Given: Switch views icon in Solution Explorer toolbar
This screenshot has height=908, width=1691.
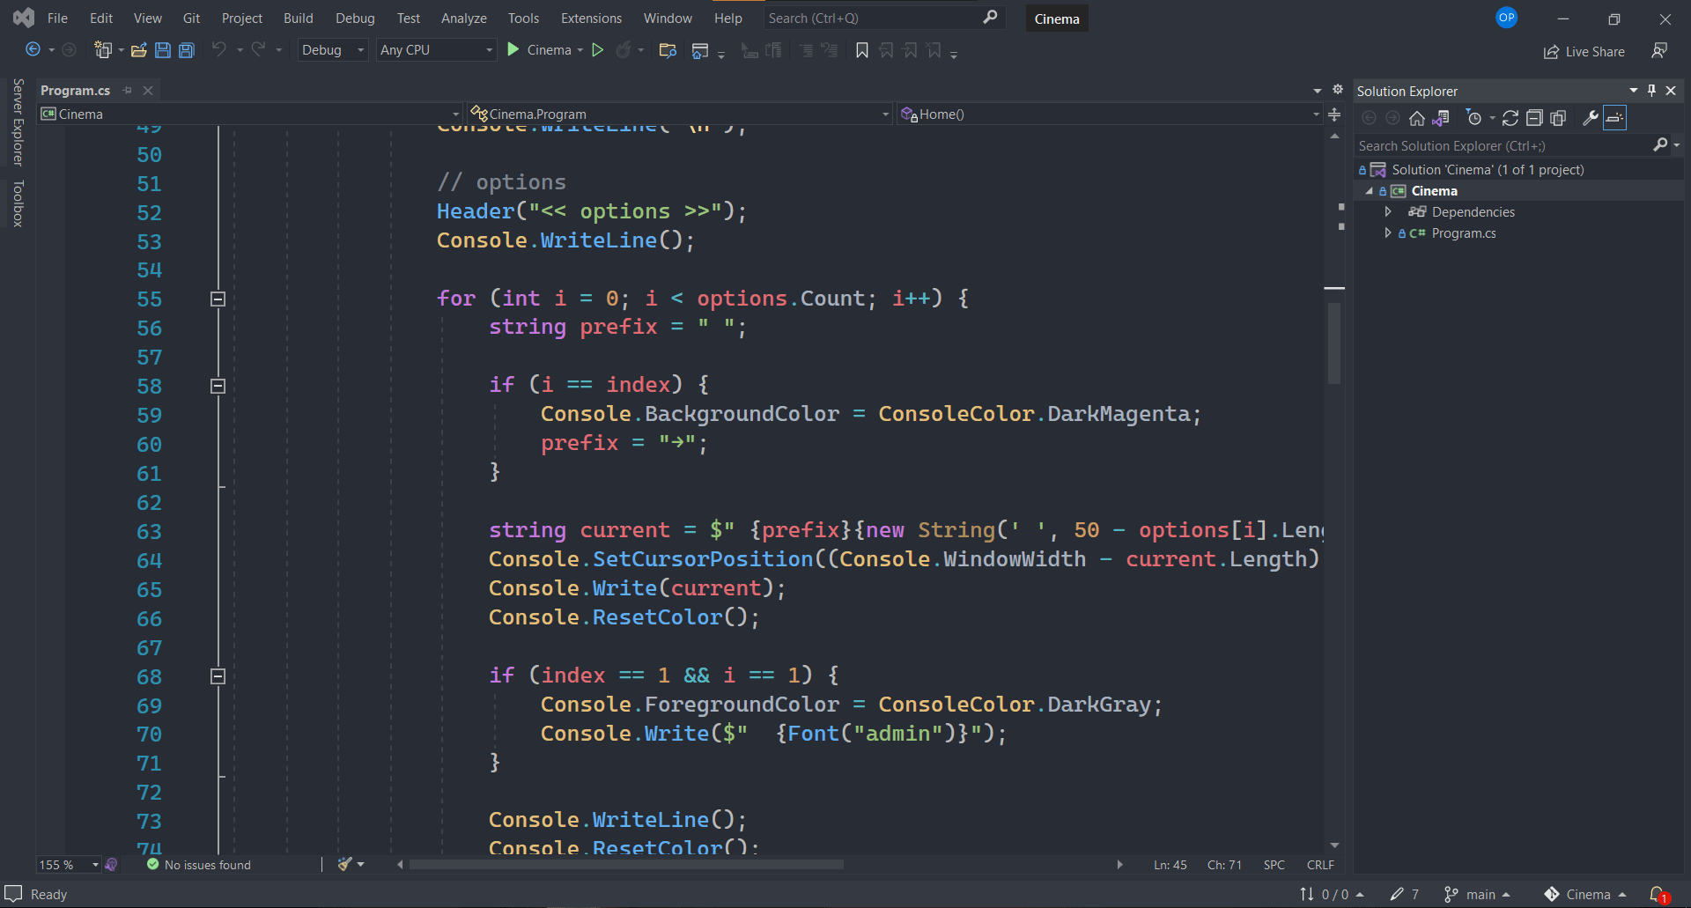Looking at the screenshot, I should tap(1441, 118).
